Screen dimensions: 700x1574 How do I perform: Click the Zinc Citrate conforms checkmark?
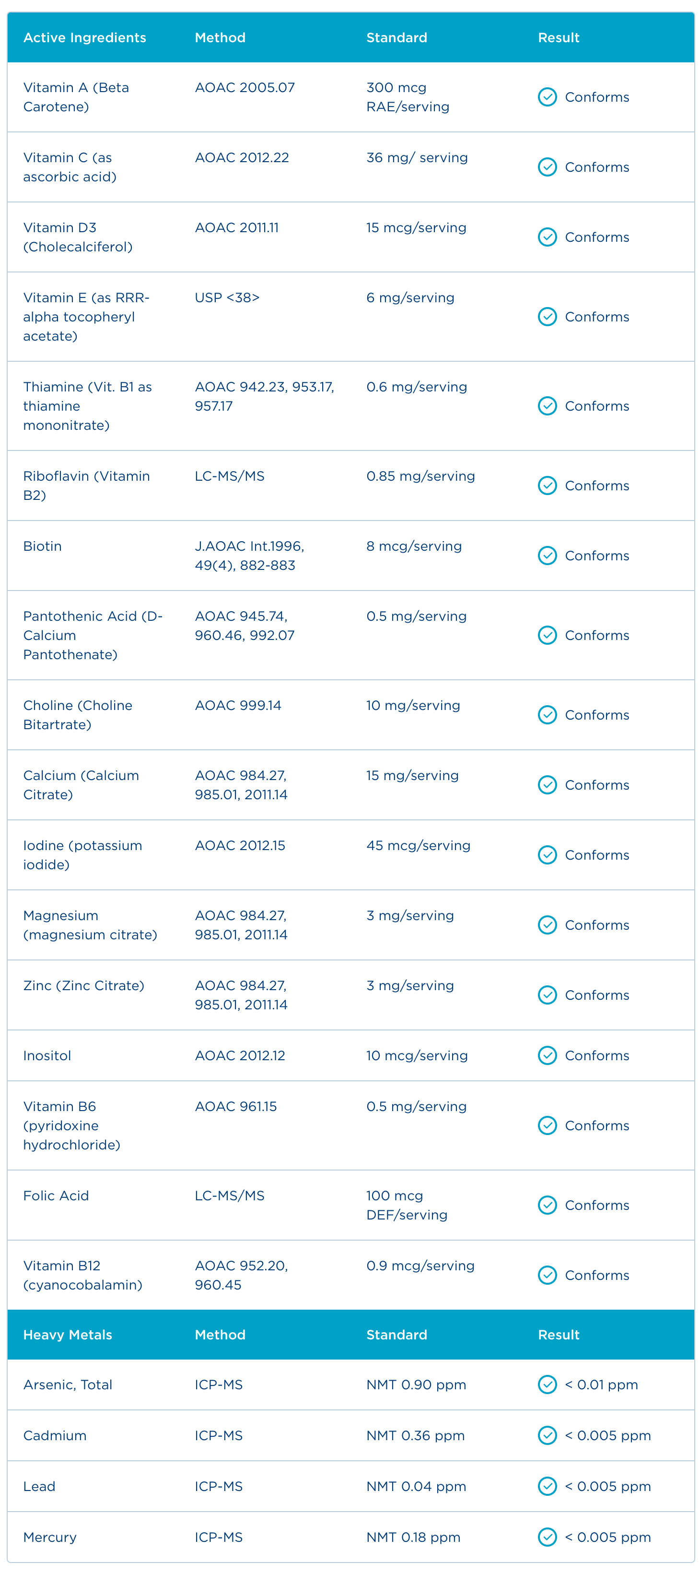(547, 995)
